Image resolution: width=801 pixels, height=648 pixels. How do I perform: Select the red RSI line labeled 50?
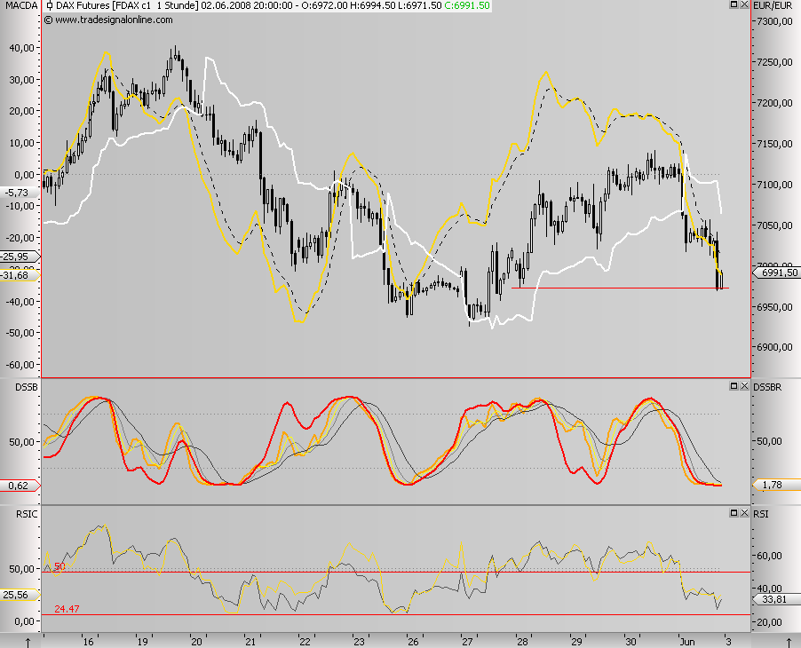tap(396, 573)
